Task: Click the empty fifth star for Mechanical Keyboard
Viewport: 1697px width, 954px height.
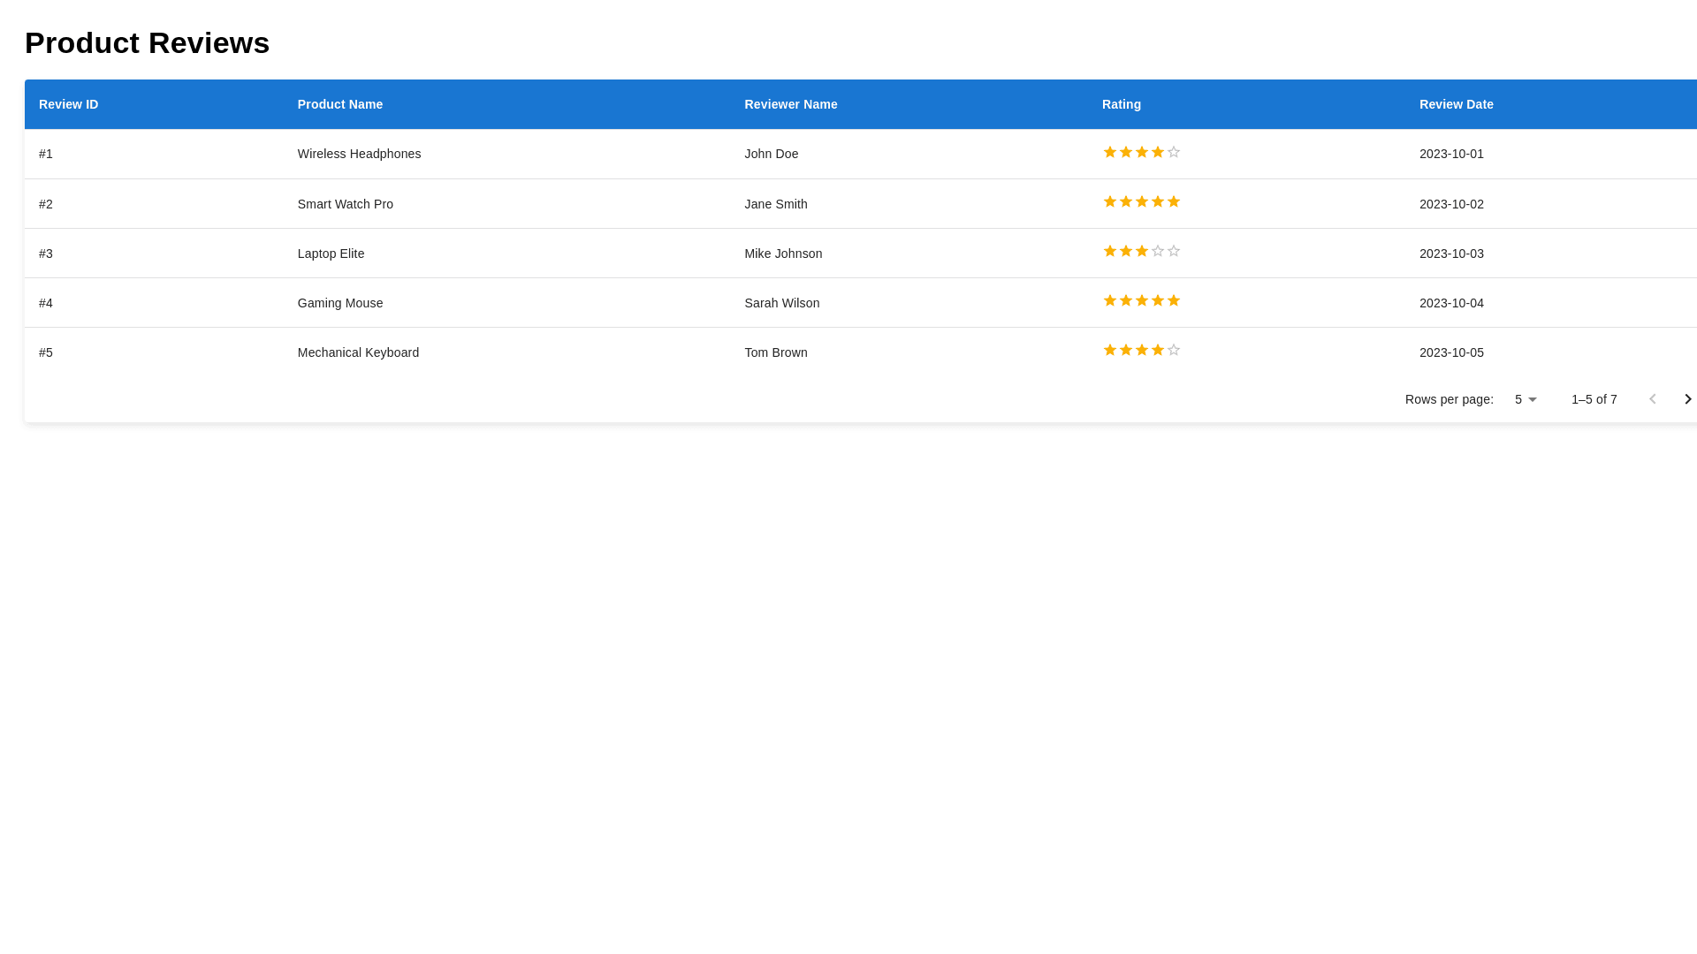Action: 1174,350
